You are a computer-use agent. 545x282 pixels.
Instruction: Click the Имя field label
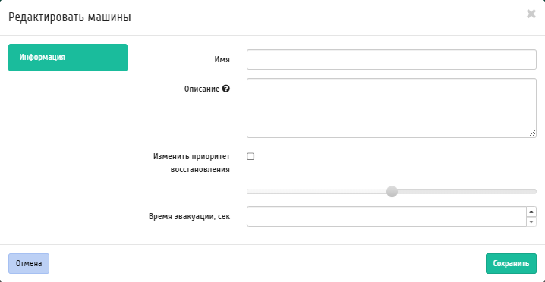pyautogui.click(x=222, y=59)
